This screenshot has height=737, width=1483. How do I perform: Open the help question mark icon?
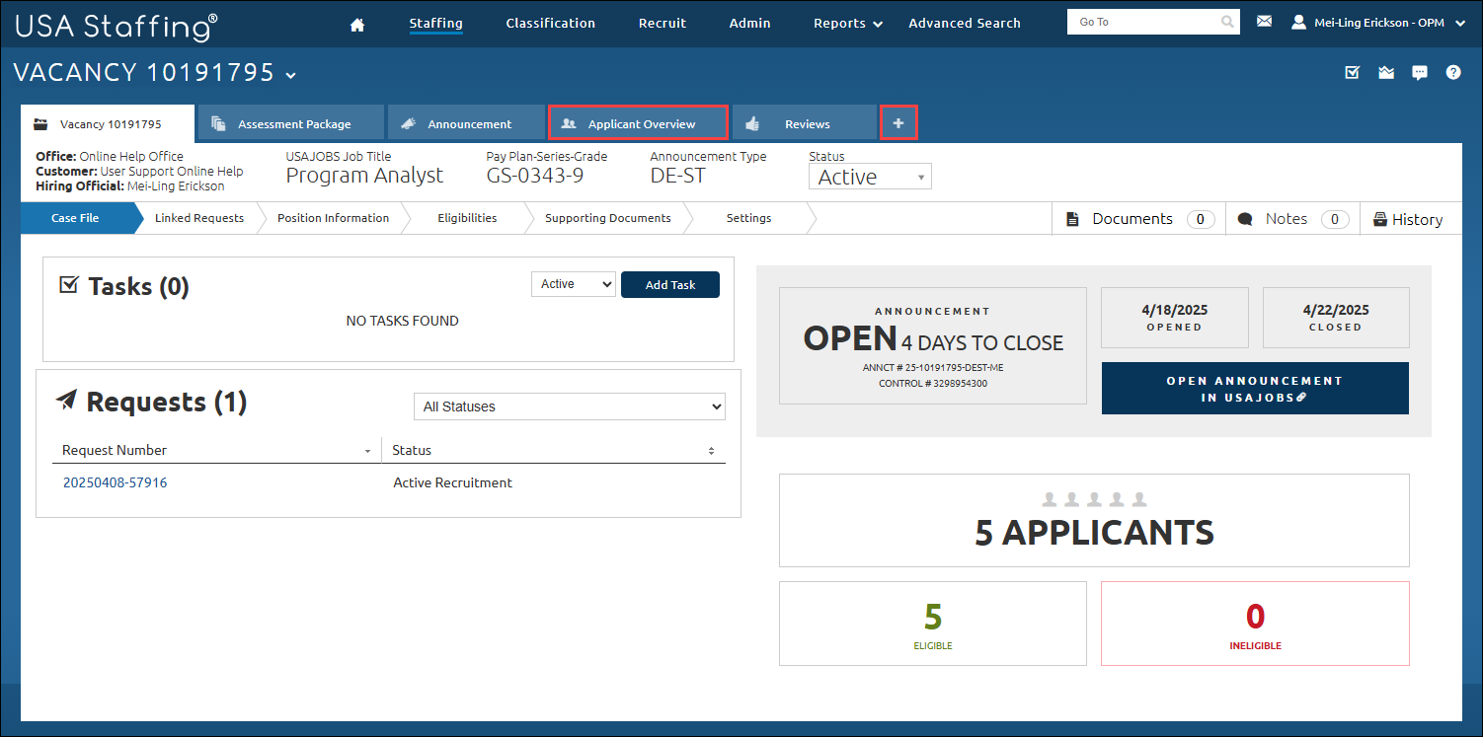point(1453,72)
